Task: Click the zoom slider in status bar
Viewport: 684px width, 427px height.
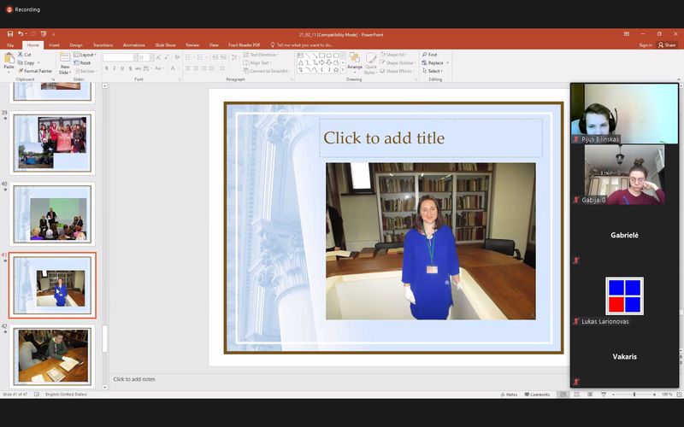Action: pyautogui.click(x=634, y=395)
